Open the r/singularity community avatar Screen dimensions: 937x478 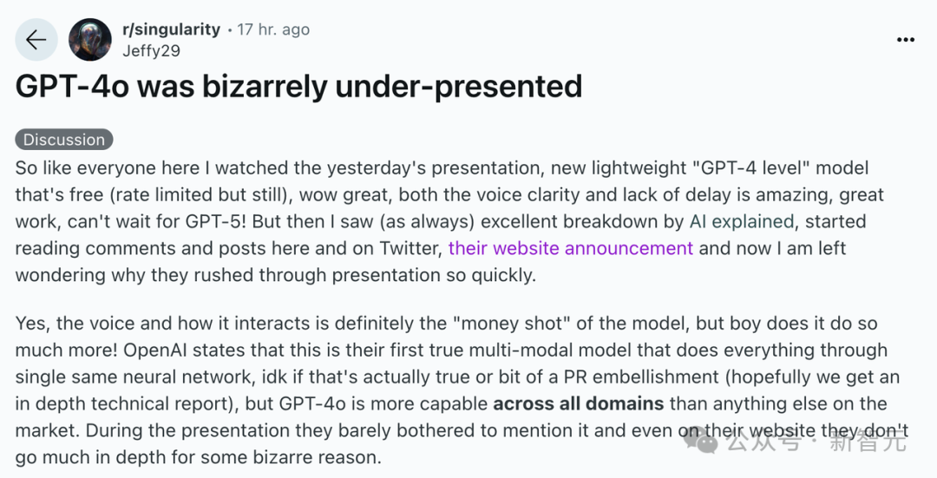90,39
